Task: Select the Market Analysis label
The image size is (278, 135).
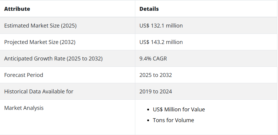Action: pyautogui.click(x=24, y=108)
